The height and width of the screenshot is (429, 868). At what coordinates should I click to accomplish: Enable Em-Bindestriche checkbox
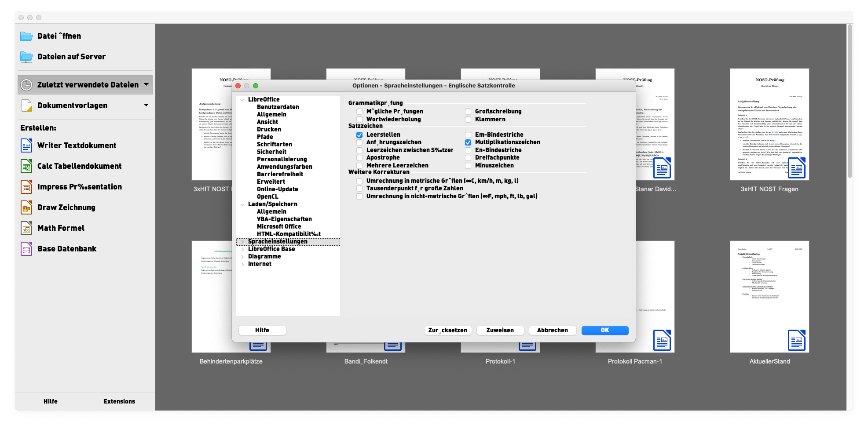pyautogui.click(x=468, y=135)
